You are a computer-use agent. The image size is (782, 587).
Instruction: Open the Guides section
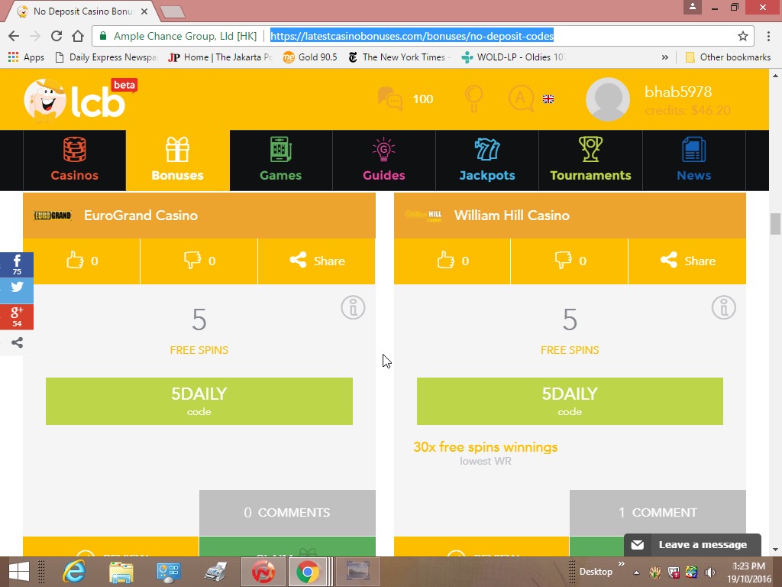coord(384,161)
